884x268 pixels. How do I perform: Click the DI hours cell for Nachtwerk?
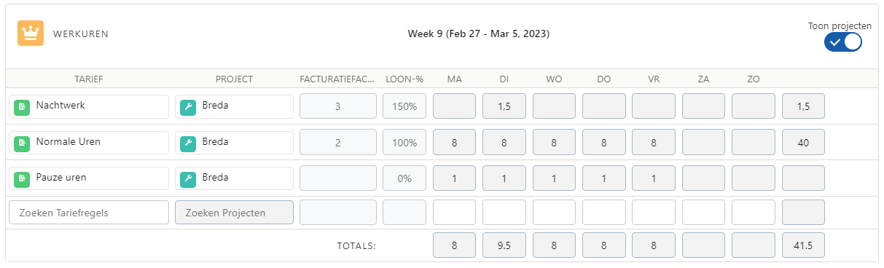pos(504,106)
